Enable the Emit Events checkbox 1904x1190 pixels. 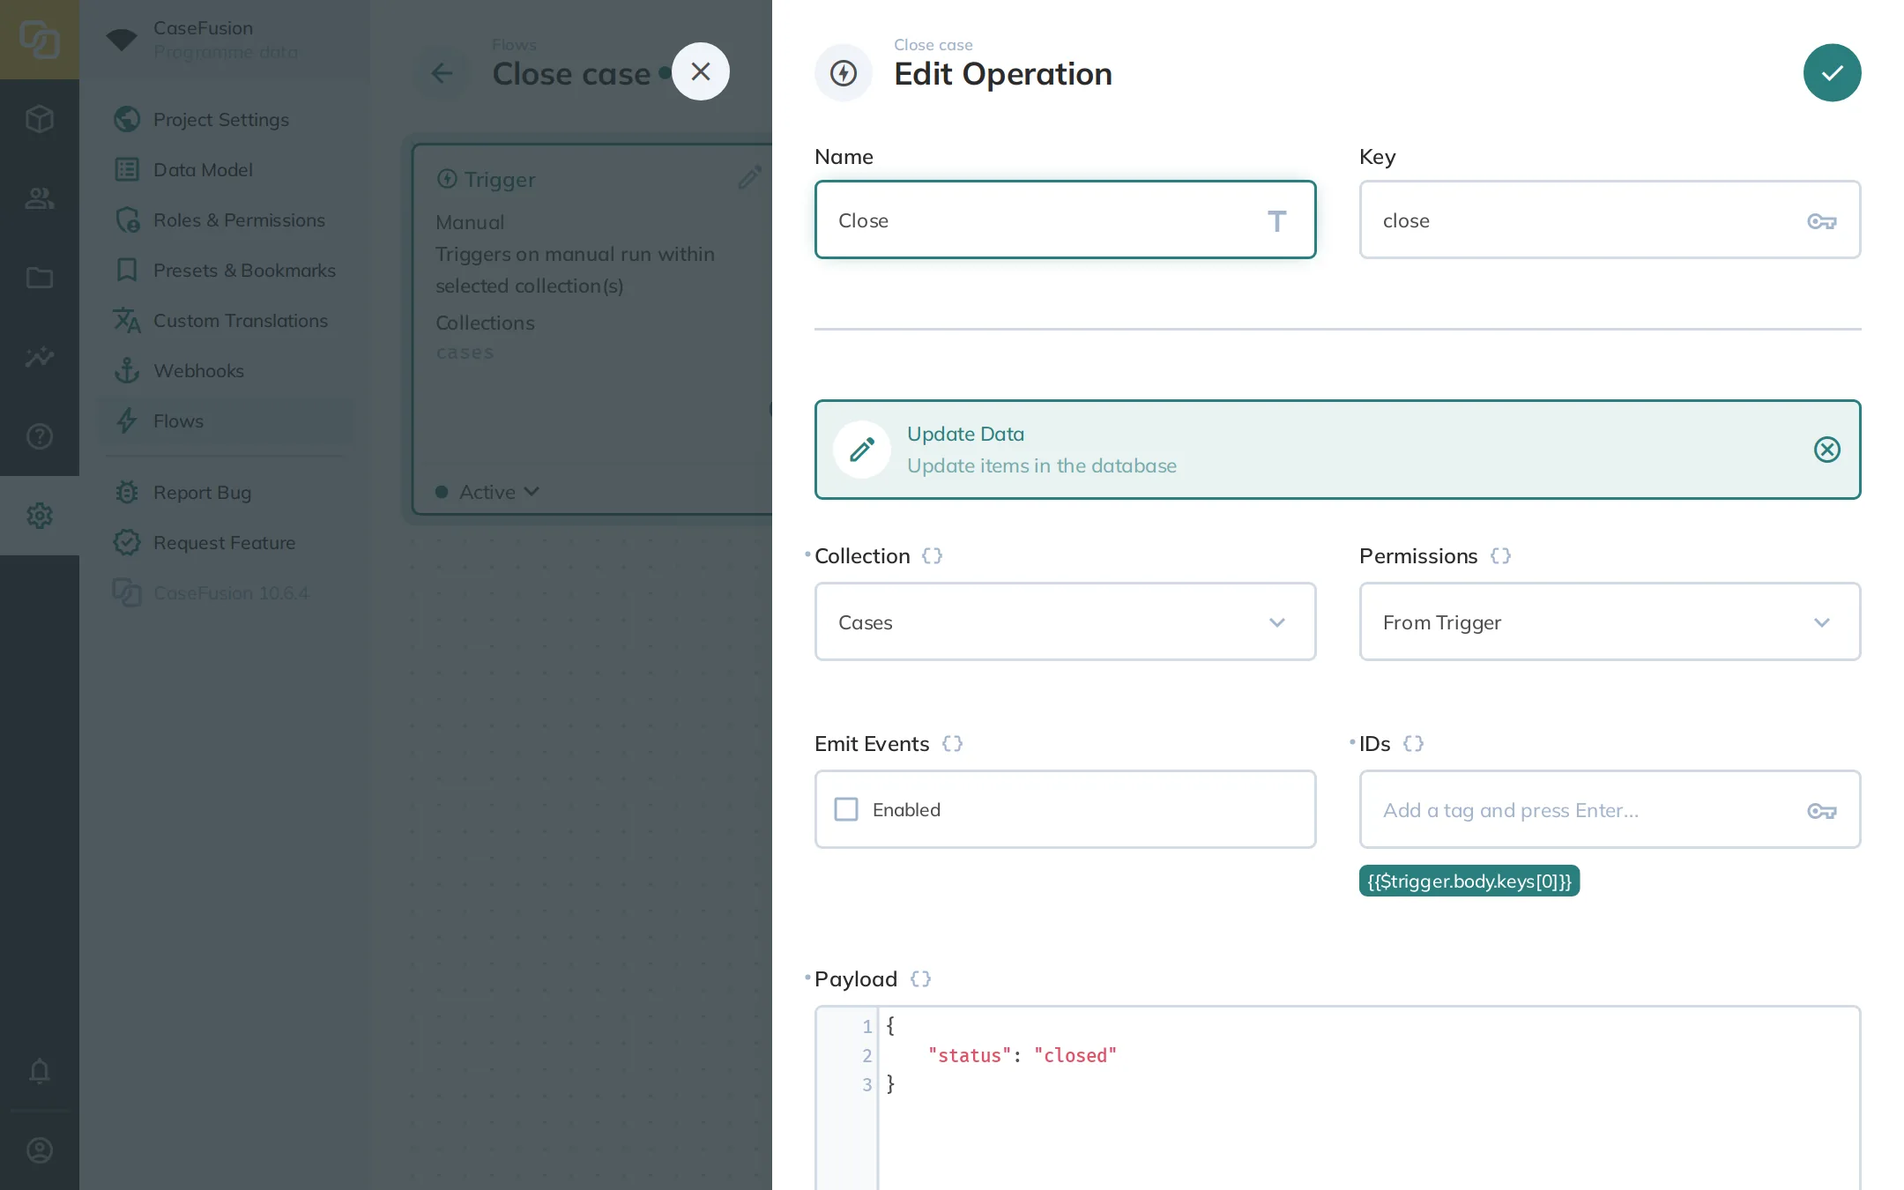point(846,809)
